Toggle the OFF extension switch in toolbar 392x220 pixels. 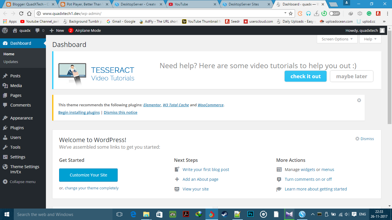pyautogui.click(x=334, y=13)
